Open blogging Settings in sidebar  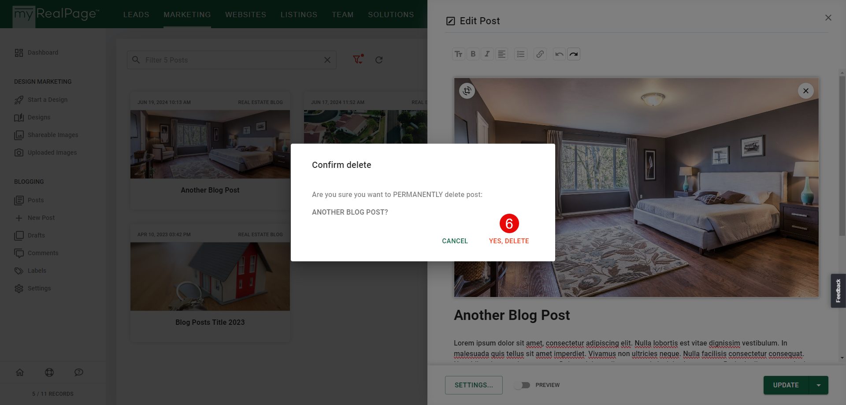tap(33, 288)
